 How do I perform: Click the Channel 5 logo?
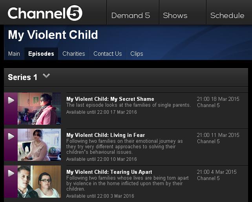45,13
